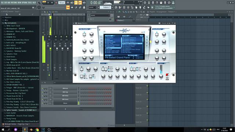Toggle Nexus Reverb on button
Viewport: 235px width, 132px height.
tap(131, 69)
